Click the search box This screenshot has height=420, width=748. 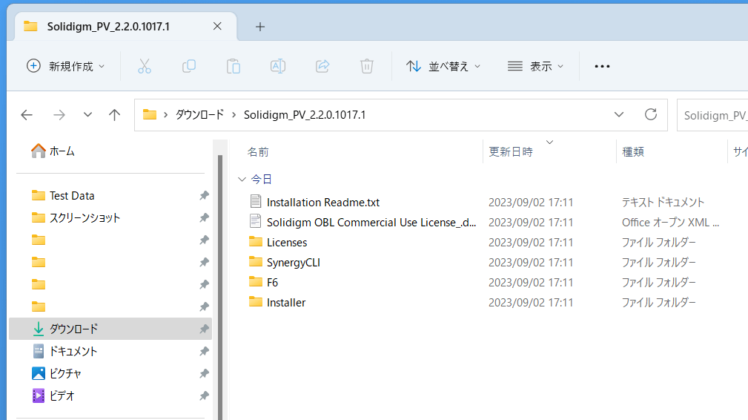point(712,115)
